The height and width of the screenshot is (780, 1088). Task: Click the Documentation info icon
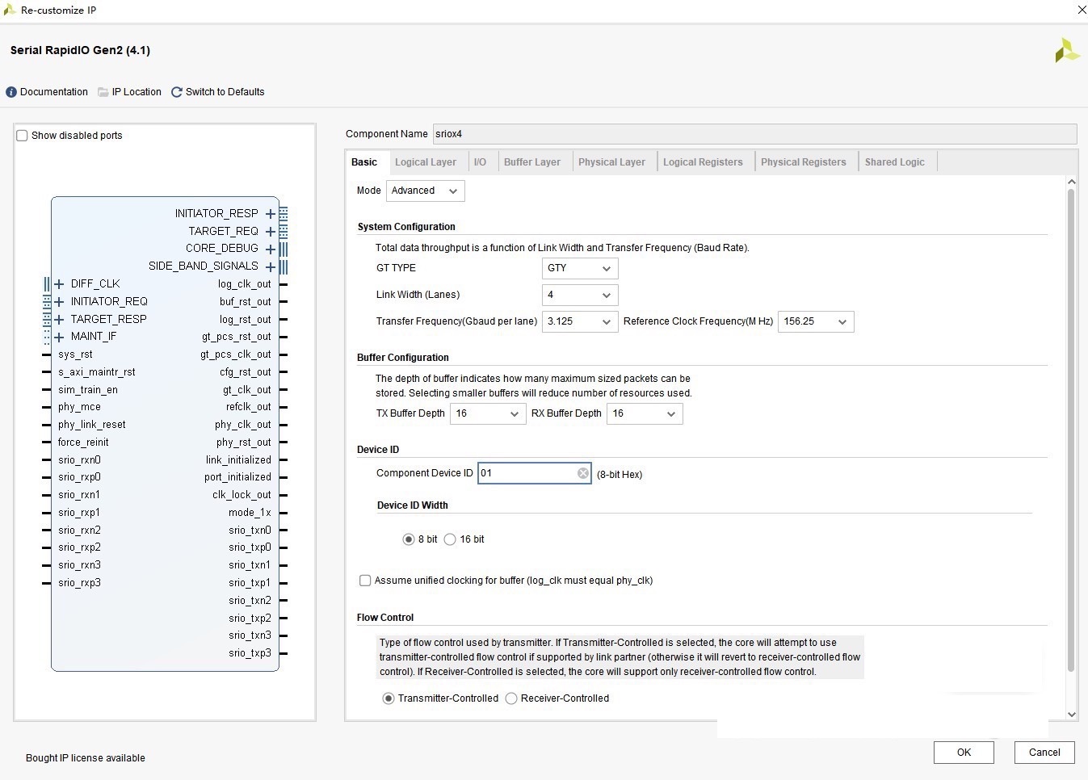[11, 92]
